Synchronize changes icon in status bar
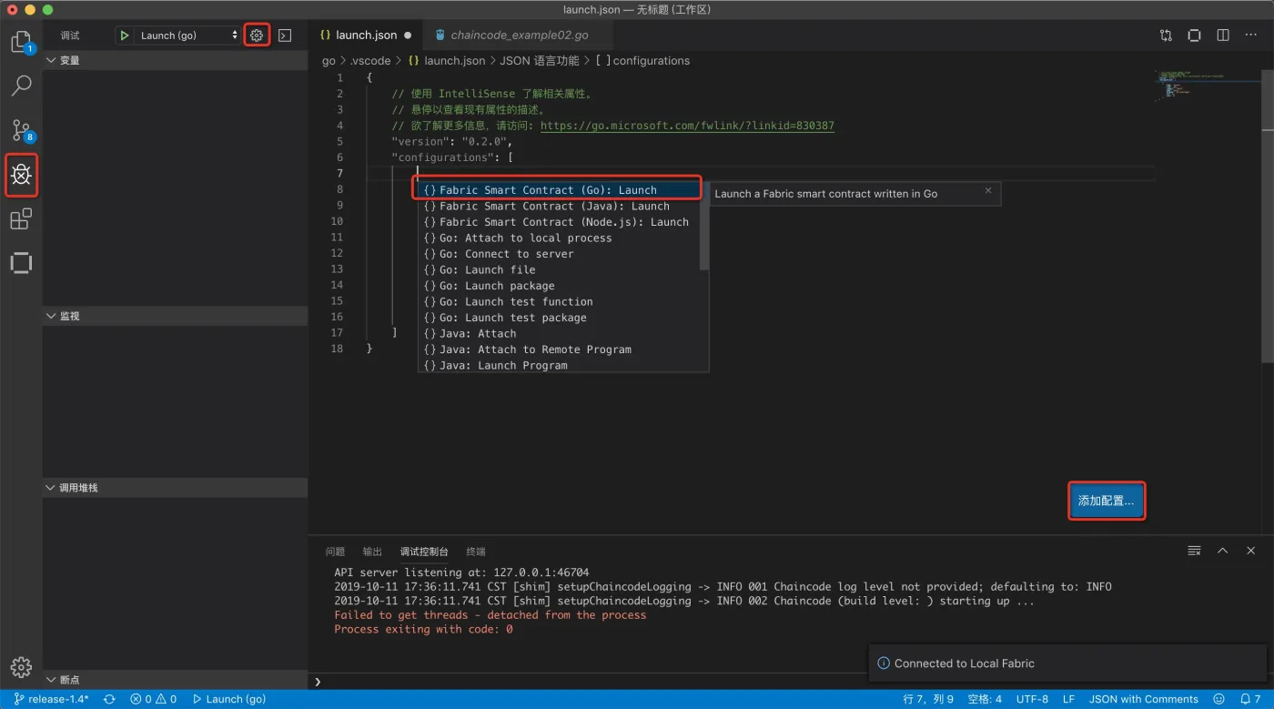The width and height of the screenshot is (1274, 709). [109, 699]
